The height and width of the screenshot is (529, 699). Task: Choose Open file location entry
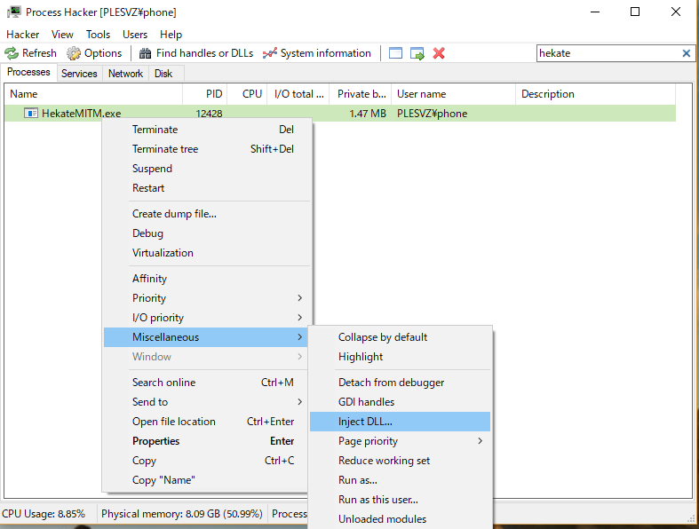click(x=207, y=422)
